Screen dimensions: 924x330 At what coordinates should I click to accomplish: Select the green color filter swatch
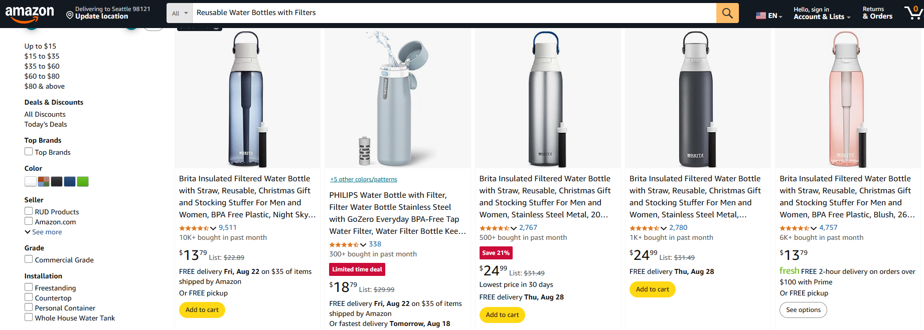click(x=82, y=181)
